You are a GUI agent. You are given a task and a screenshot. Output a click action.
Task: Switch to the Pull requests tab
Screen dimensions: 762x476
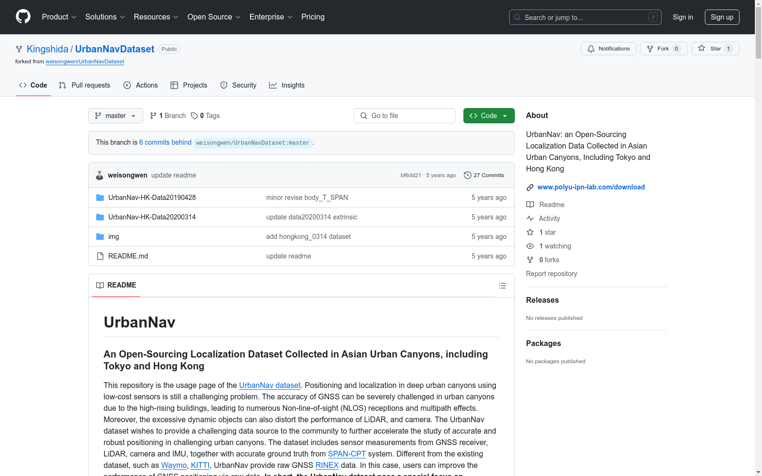coord(85,85)
